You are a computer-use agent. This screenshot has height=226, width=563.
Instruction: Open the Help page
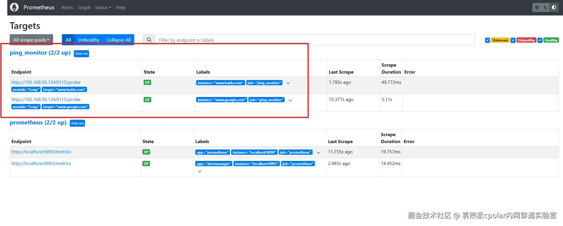coord(121,8)
